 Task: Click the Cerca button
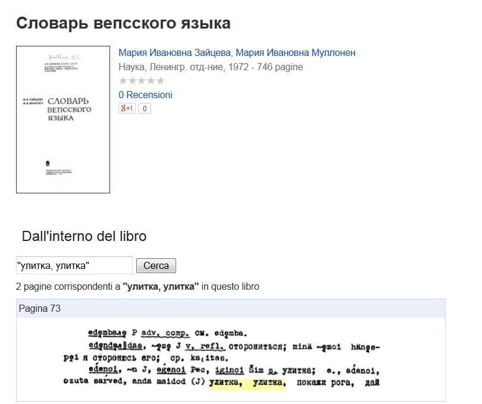(156, 265)
